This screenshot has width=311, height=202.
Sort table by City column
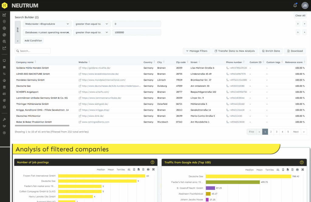(161, 62)
